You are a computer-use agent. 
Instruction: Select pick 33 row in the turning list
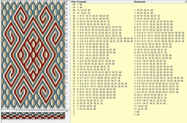click(x=129, y=24)
